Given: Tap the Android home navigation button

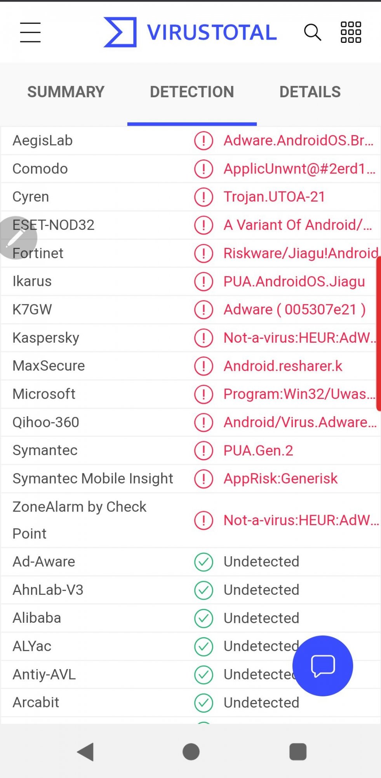Looking at the screenshot, I should pos(191,752).
